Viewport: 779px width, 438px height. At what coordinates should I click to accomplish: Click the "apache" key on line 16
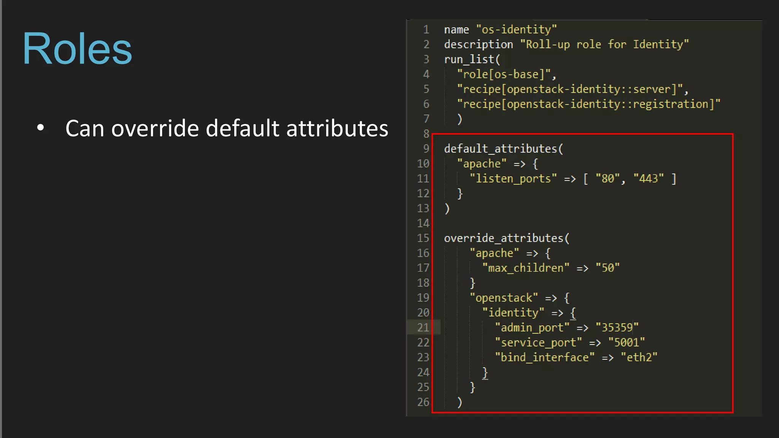tap(494, 253)
